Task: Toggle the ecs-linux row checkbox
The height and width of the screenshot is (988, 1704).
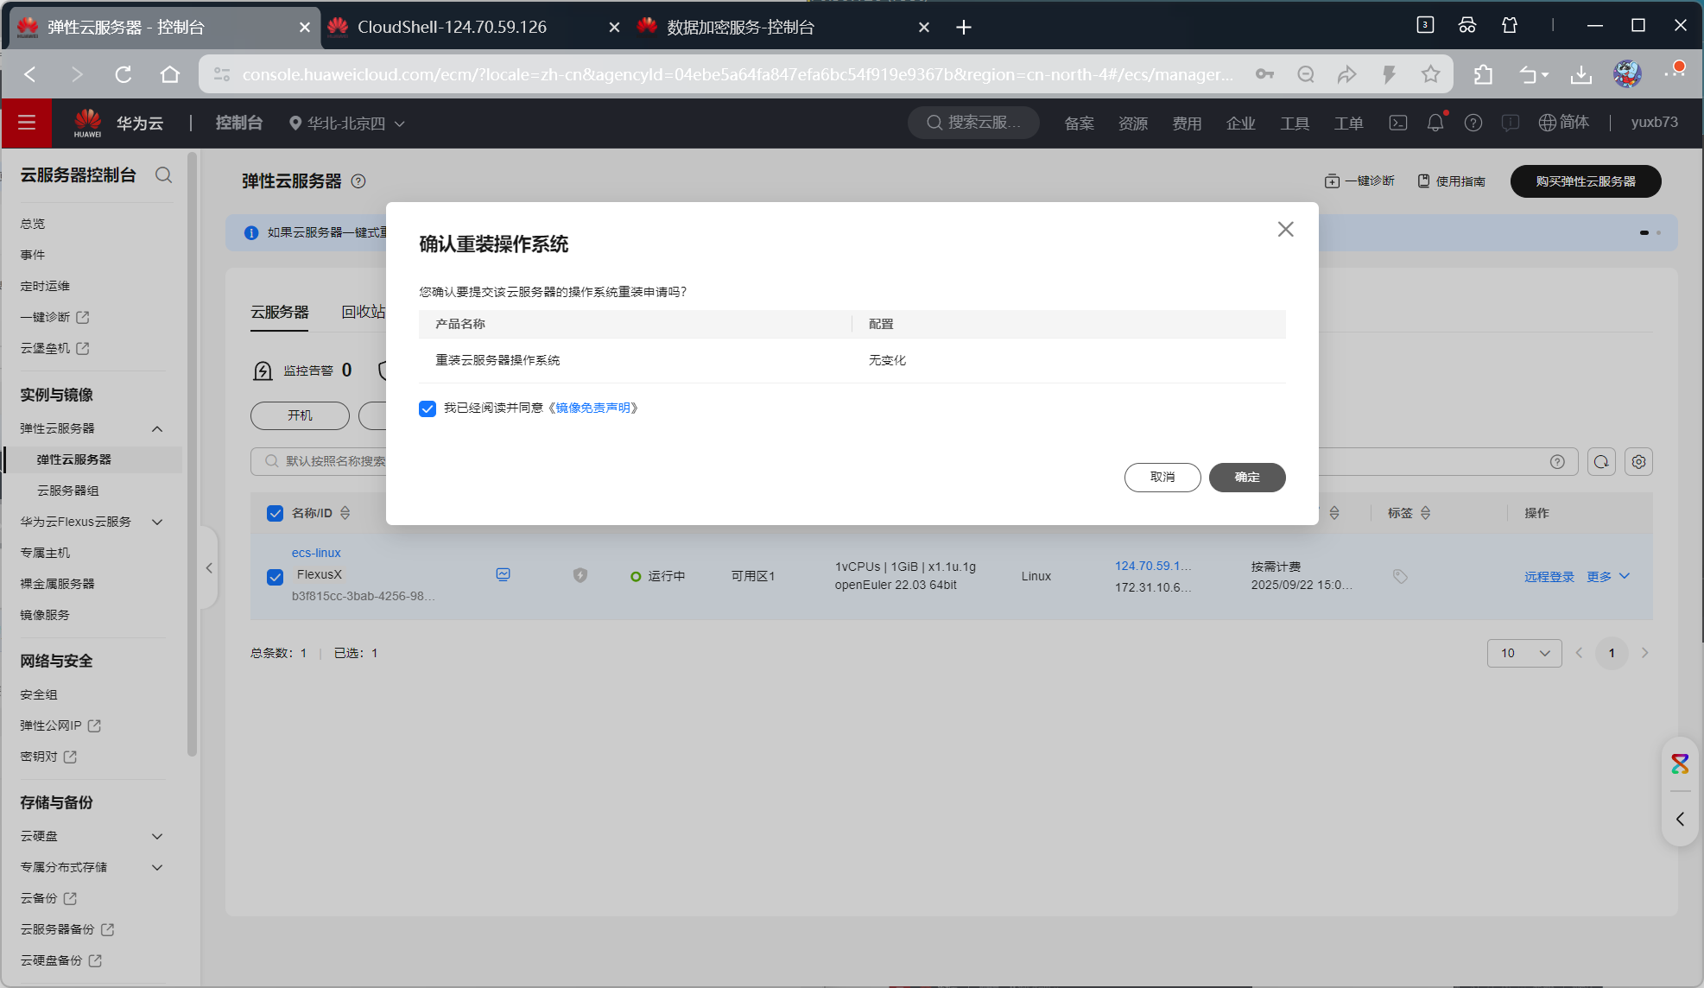Action: tap(276, 577)
